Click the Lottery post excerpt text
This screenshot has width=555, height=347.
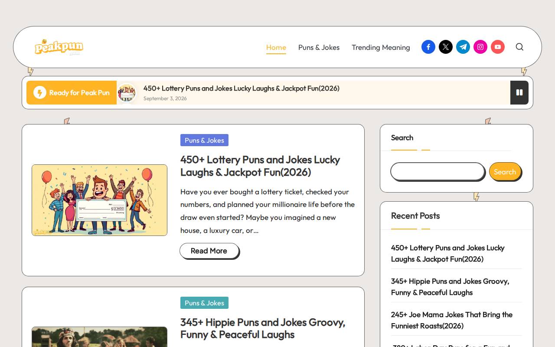click(x=268, y=211)
